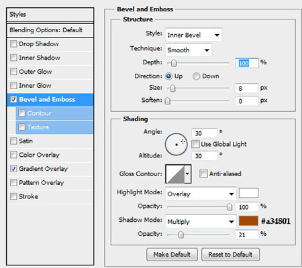Tick the Inner Glow checkbox

point(13,85)
